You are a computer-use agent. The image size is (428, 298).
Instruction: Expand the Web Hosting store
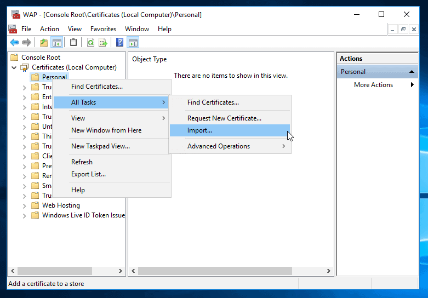coord(24,206)
